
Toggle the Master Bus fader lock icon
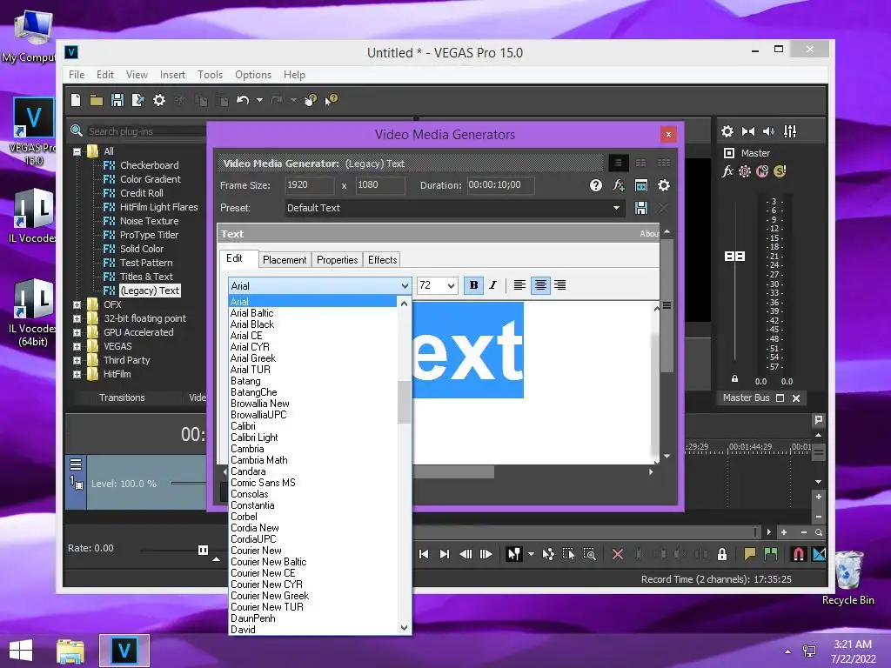(734, 378)
